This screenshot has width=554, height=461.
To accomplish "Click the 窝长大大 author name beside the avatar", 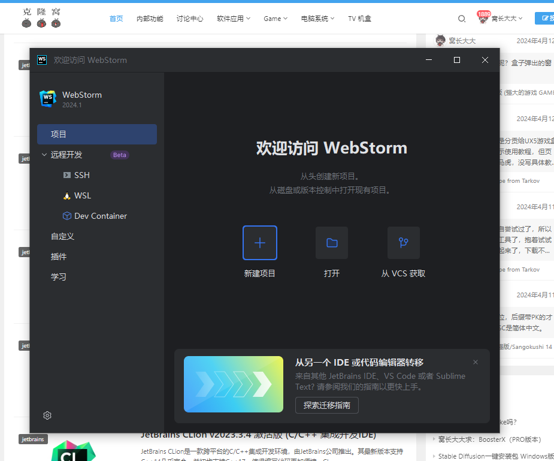I will (x=462, y=41).
